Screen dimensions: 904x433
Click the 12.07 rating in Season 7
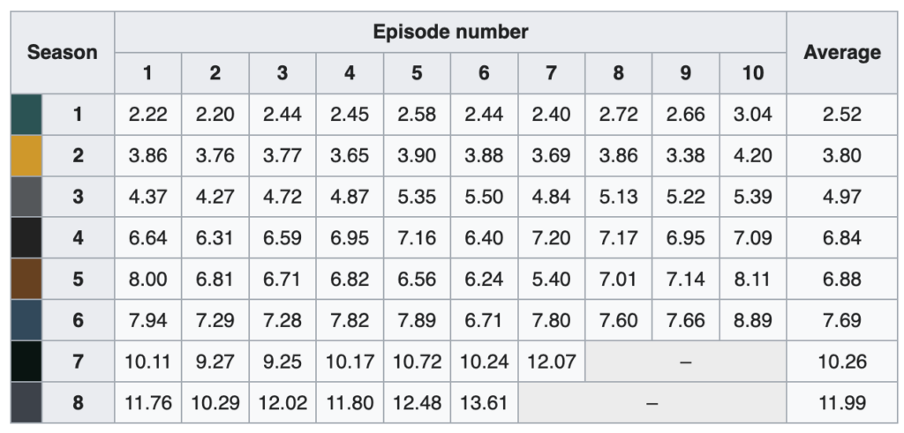pyautogui.click(x=551, y=362)
